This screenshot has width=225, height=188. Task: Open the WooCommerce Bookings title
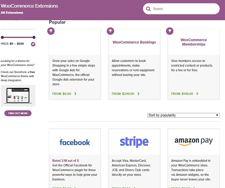click(x=134, y=42)
